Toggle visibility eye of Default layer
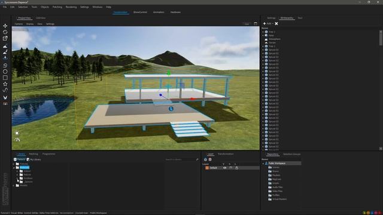Viewport: 383px width, 215px height. click(x=225, y=168)
